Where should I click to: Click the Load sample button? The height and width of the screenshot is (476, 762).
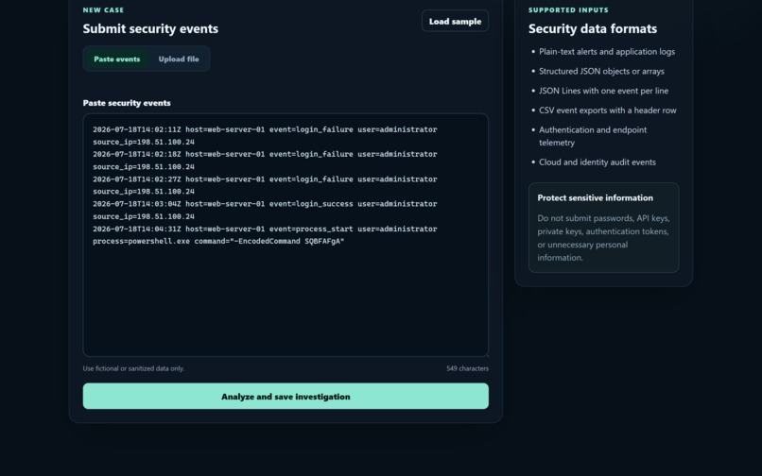(x=455, y=21)
